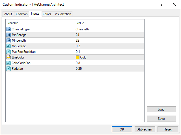This screenshot has width=181, height=135.
Task: Open the Colors tab
Action: (47, 14)
